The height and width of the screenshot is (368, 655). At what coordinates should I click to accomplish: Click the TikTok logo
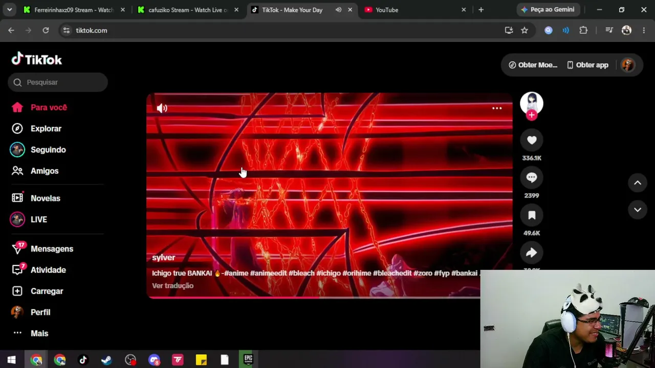pyautogui.click(x=37, y=60)
